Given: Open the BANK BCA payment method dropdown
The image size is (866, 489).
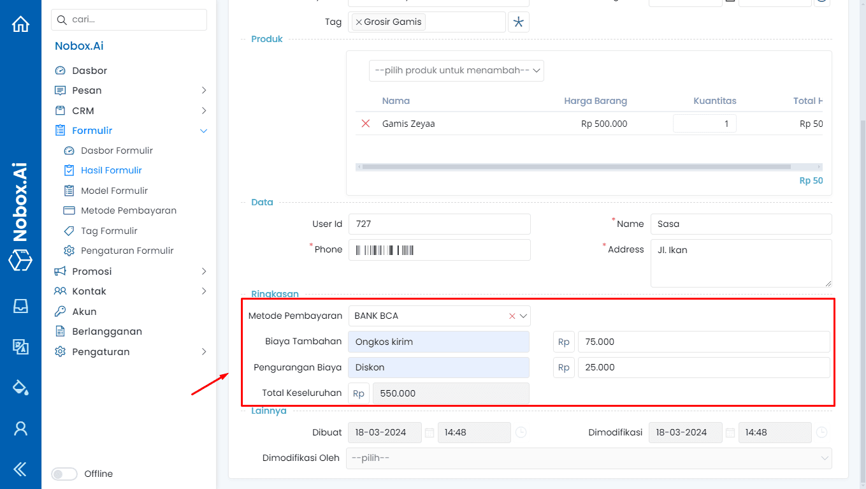Looking at the screenshot, I should (x=524, y=316).
